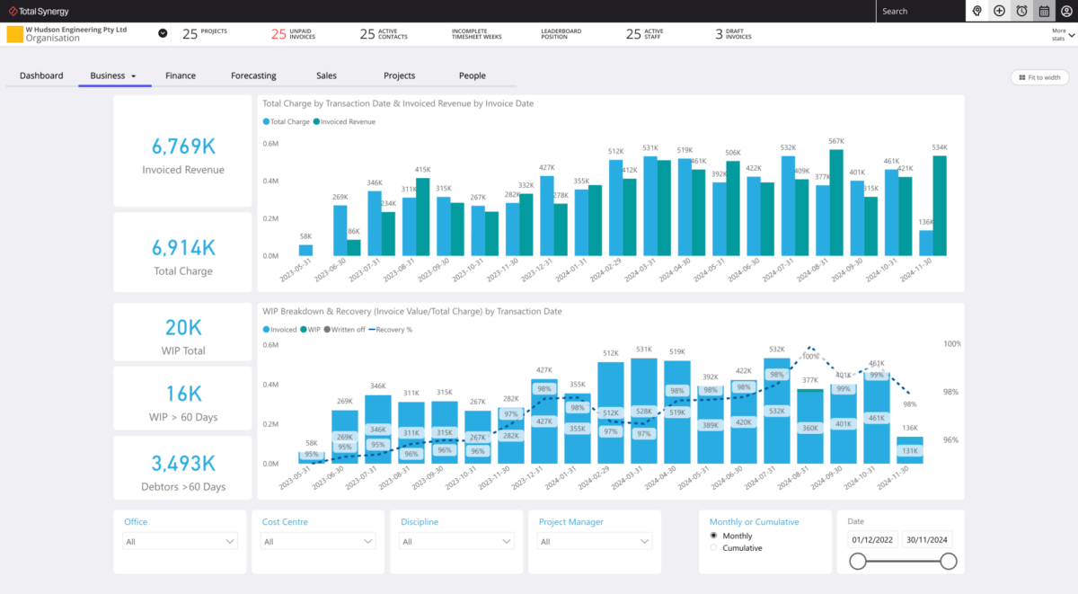Open the timer alarm icon
This screenshot has height=594, width=1078.
1023,11
